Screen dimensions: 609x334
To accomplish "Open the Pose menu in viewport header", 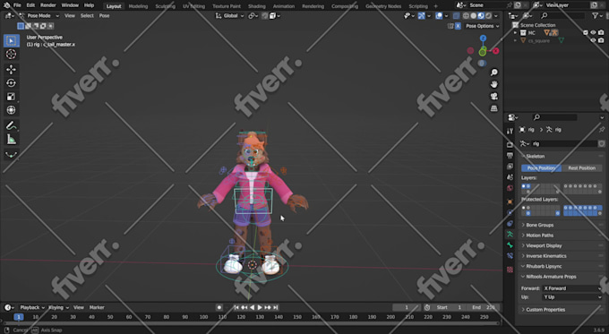I will point(104,16).
